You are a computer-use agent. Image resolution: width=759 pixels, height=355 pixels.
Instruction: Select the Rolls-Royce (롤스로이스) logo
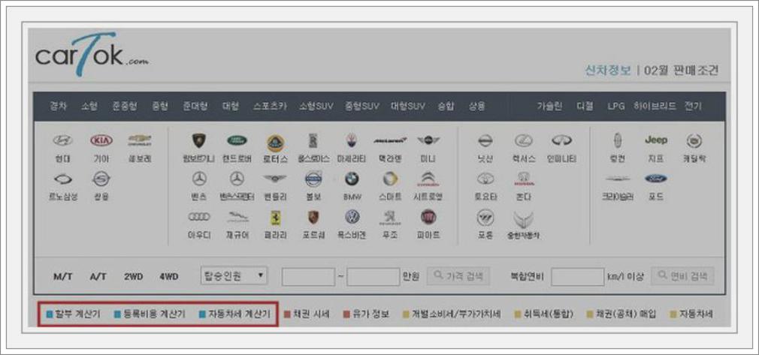313,141
